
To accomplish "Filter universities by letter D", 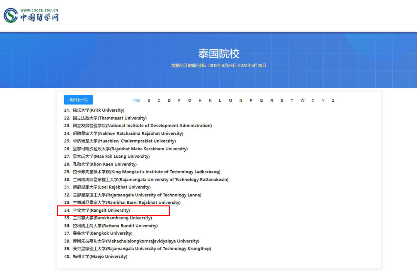I will point(169,100).
